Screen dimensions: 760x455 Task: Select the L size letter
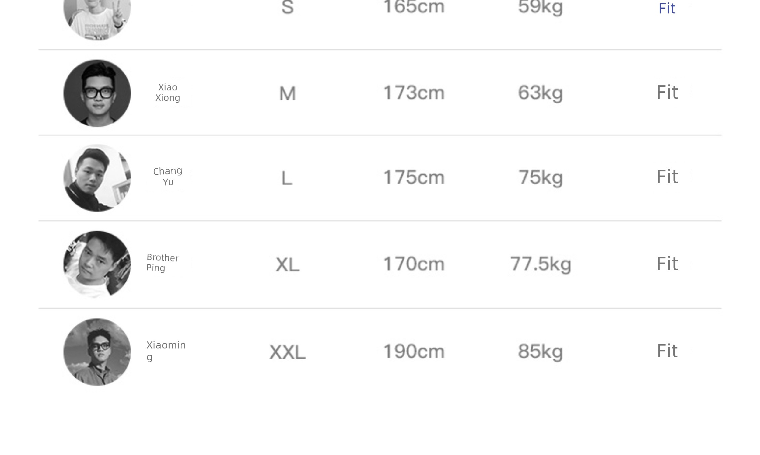coord(287,178)
